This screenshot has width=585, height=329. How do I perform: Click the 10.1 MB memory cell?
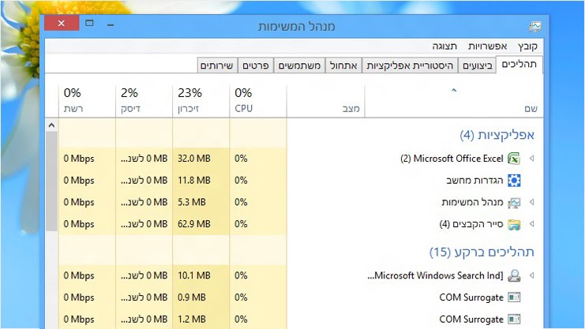click(x=201, y=275)
